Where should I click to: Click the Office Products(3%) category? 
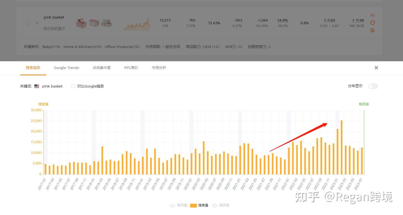122,47
